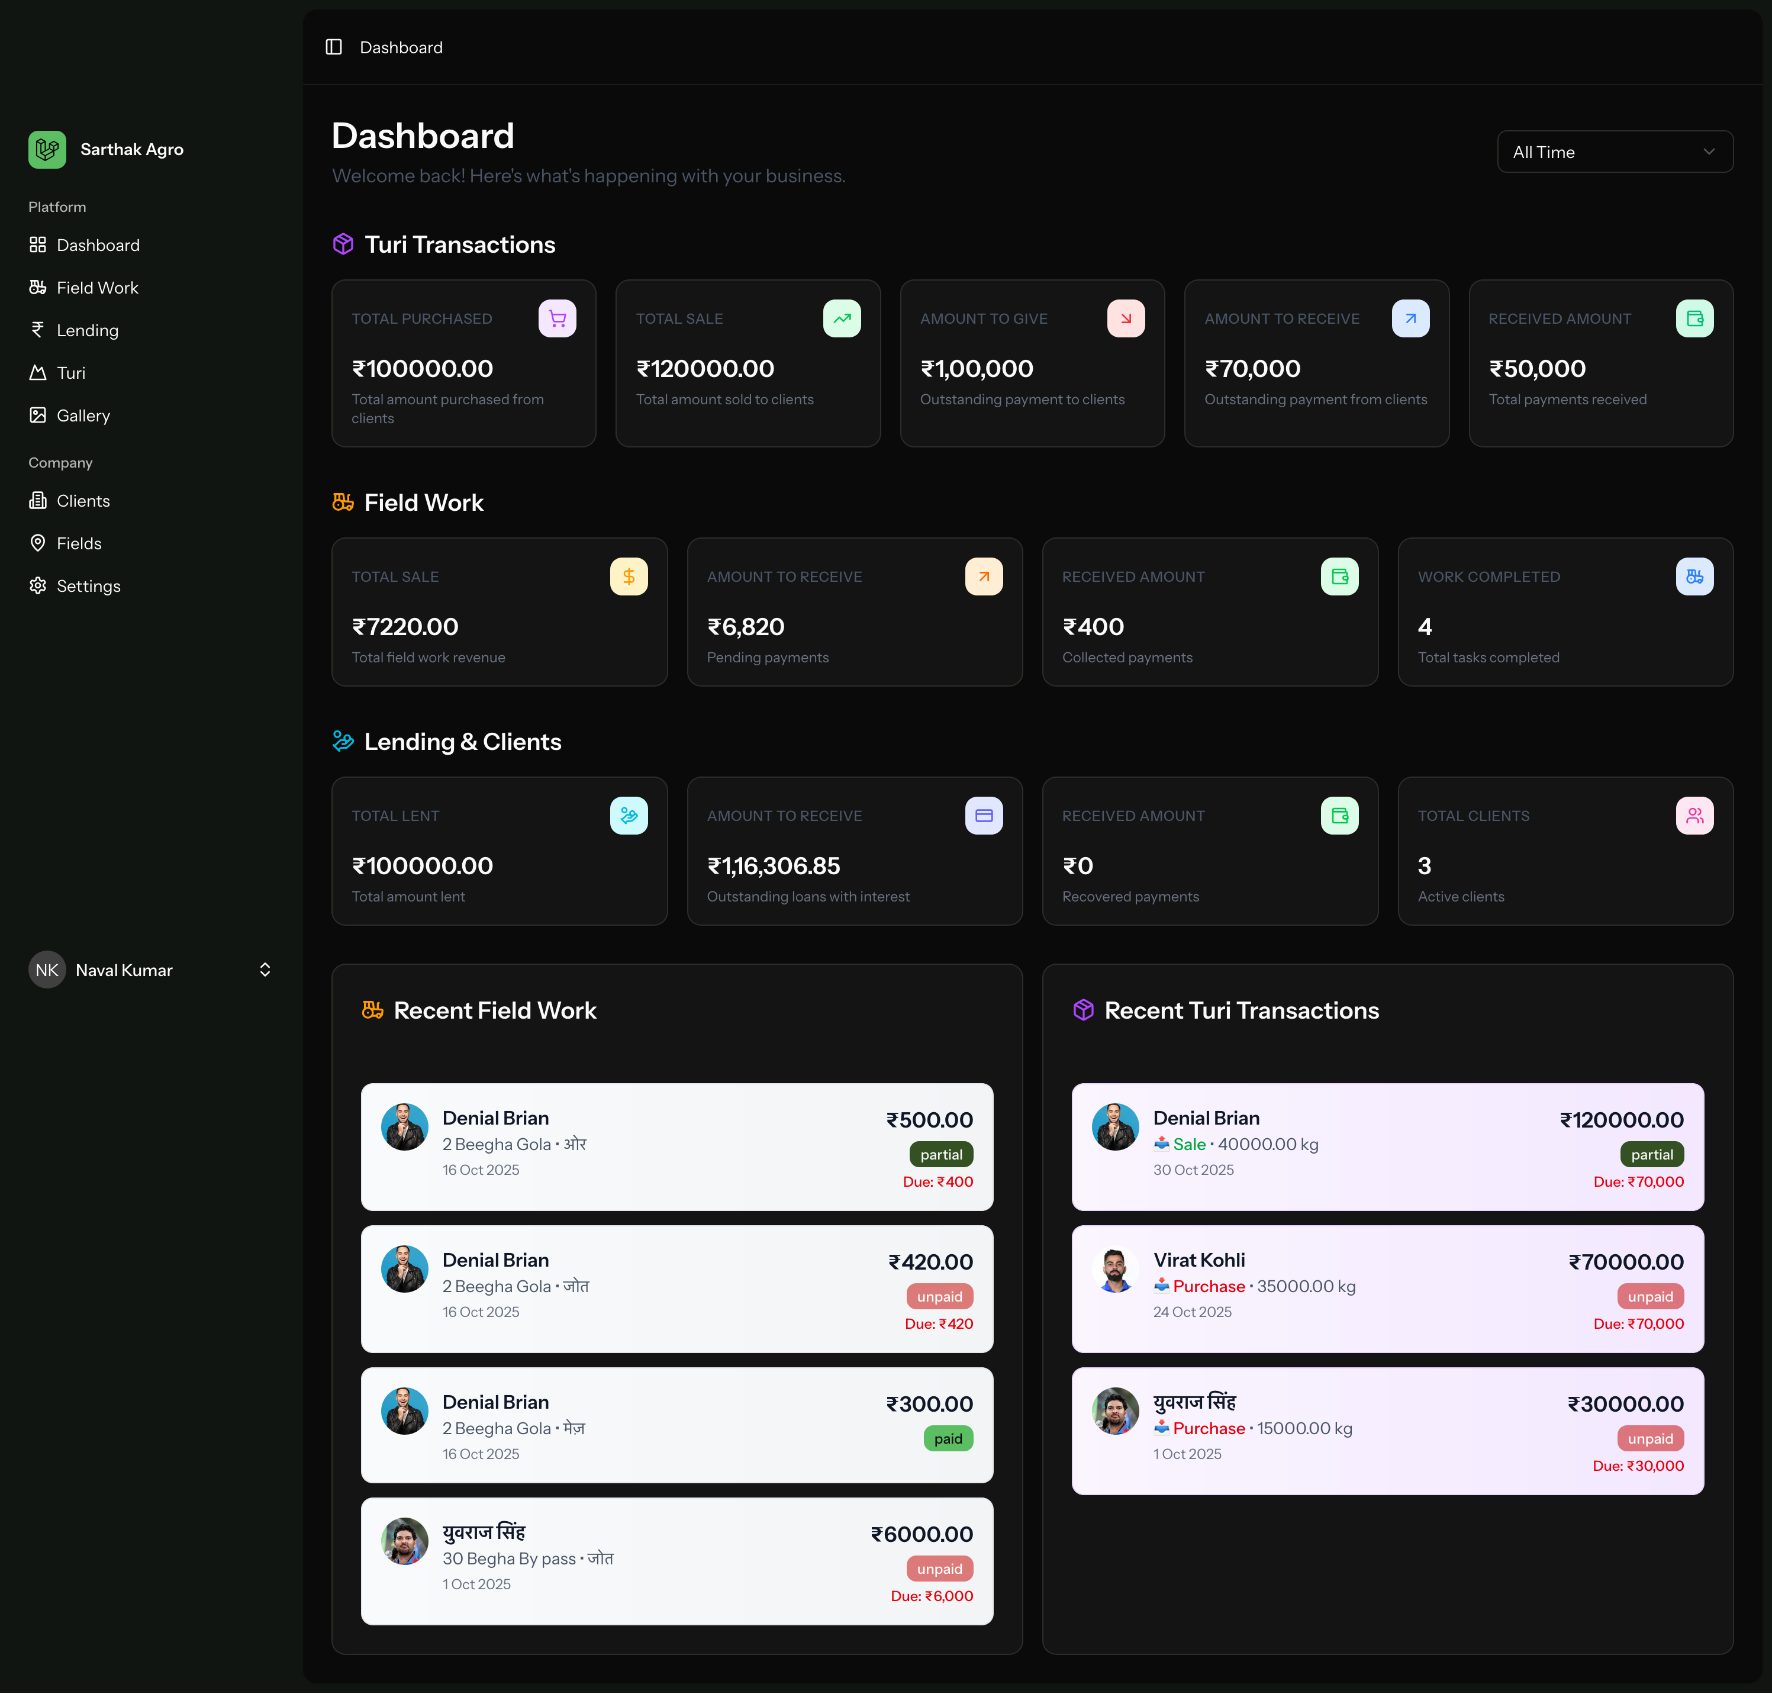Screen dimensions: 1772x1694
Task: Click the Turi sidebar icon
Action: (x=38, y=373)
